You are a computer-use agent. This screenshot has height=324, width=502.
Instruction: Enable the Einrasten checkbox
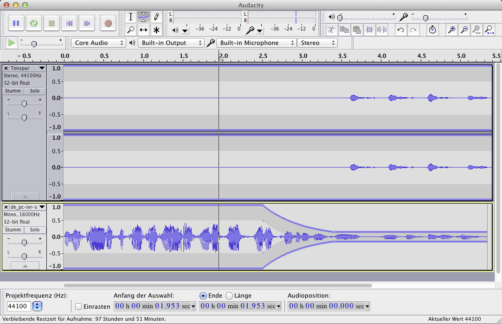pos(78,306)
